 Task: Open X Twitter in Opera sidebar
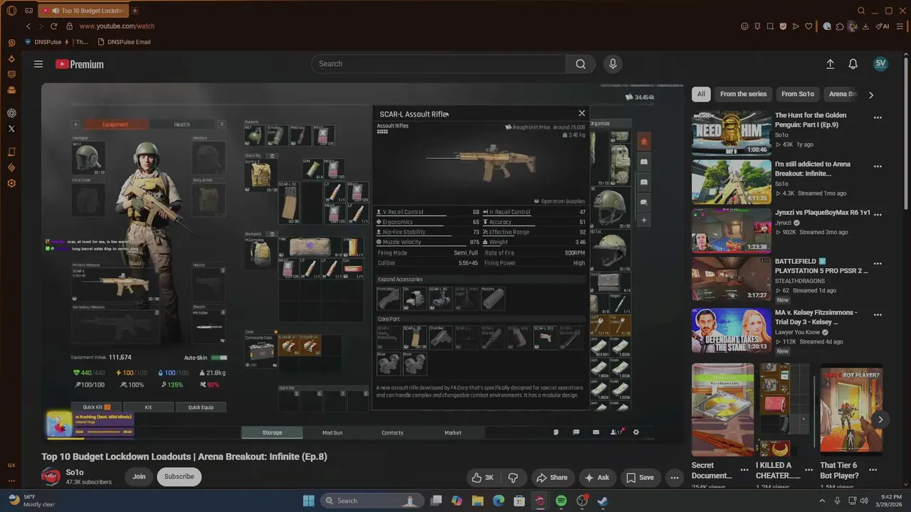[11, 129]
